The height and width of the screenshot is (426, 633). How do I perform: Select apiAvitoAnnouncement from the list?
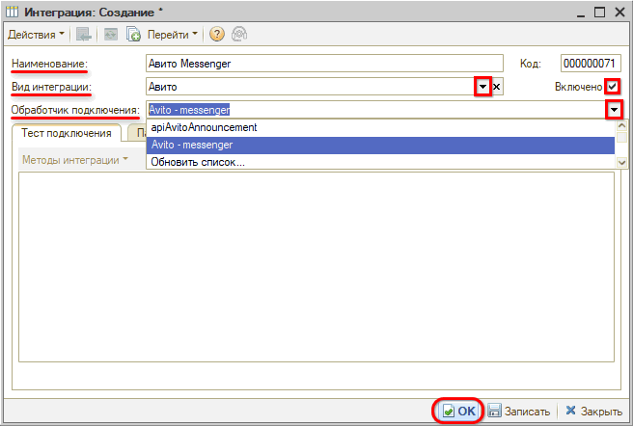pyautogui.click(x=204, y=127)
